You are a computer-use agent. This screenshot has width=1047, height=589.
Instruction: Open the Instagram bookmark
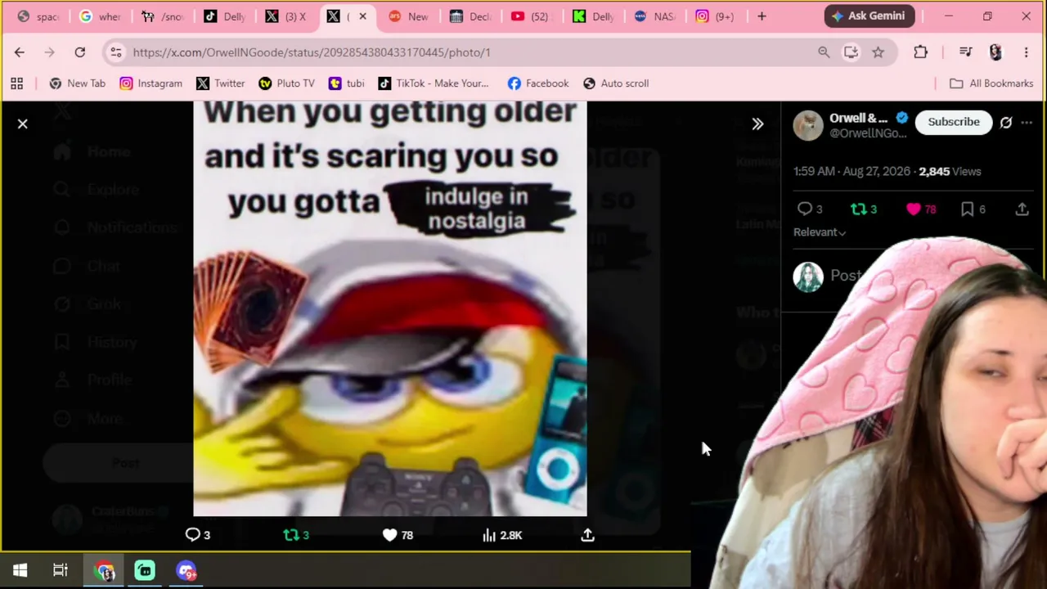point(151,83)
